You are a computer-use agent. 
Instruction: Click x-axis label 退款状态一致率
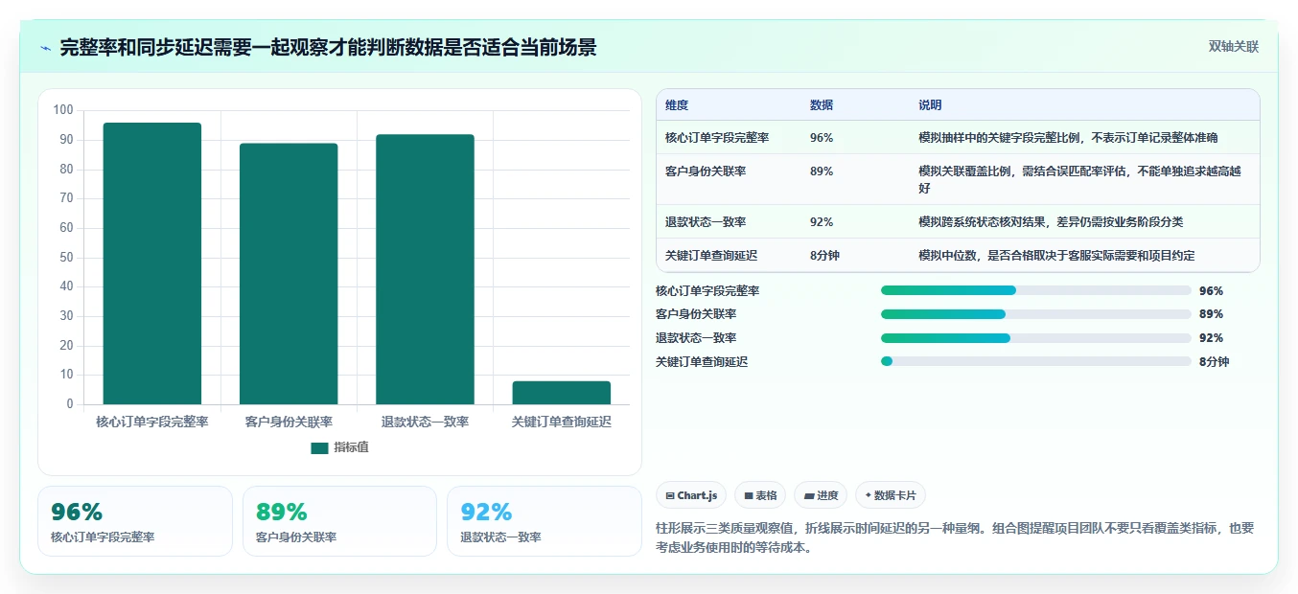425,422
